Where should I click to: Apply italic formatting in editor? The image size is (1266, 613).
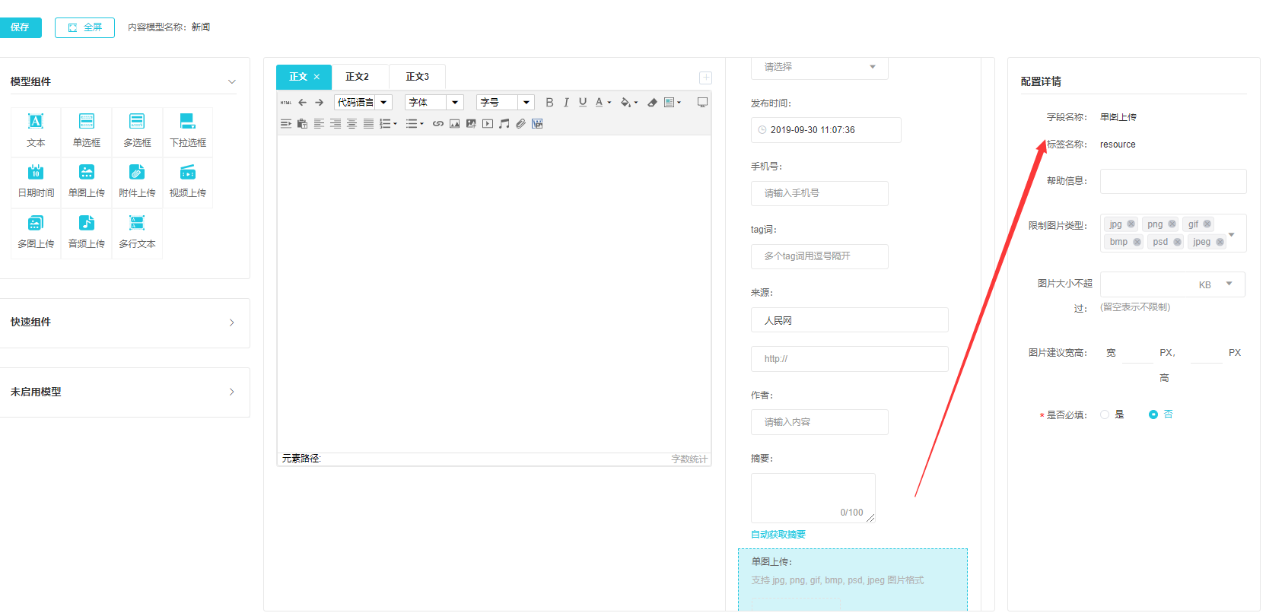click(566, 103)
